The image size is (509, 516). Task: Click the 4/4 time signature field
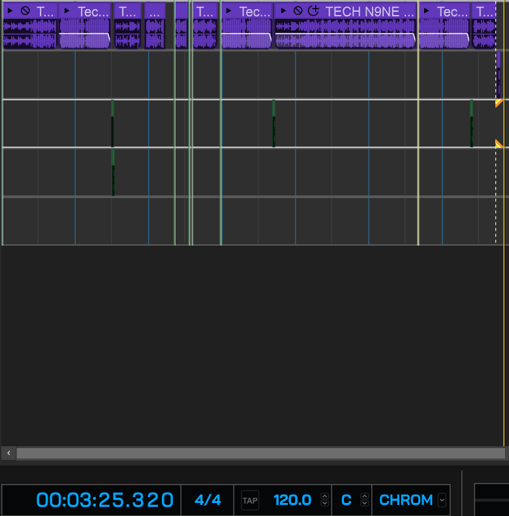208,500
